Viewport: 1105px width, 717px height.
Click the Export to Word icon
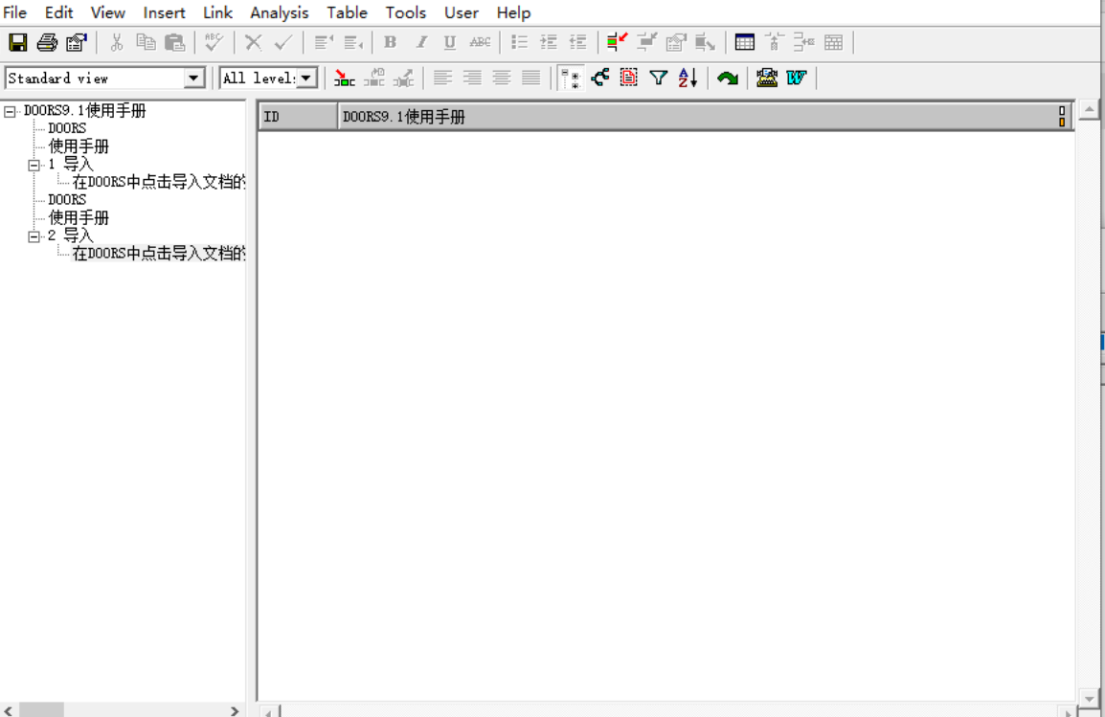click(797, 78)
